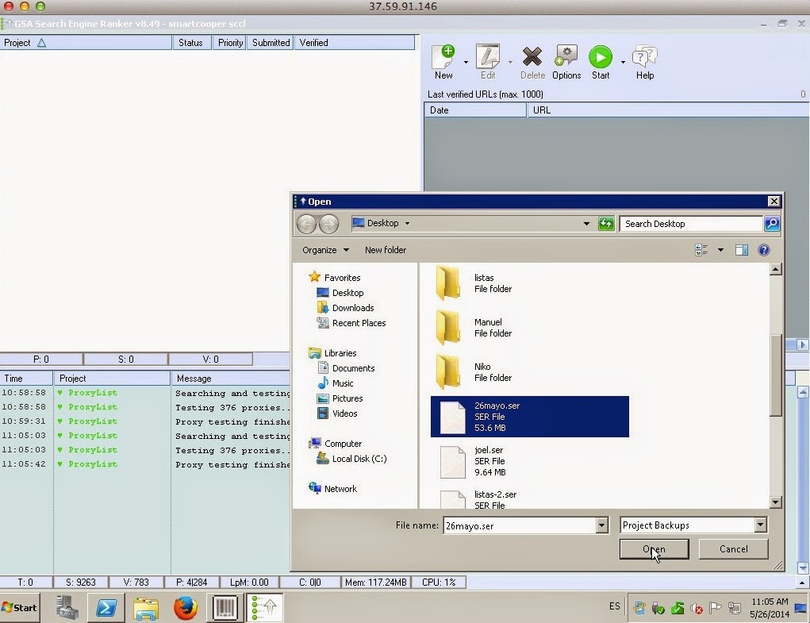This screenshot has width=810, height=623.
Task: Open Server Manager taskbar icon
Action: tap(67, 607)
